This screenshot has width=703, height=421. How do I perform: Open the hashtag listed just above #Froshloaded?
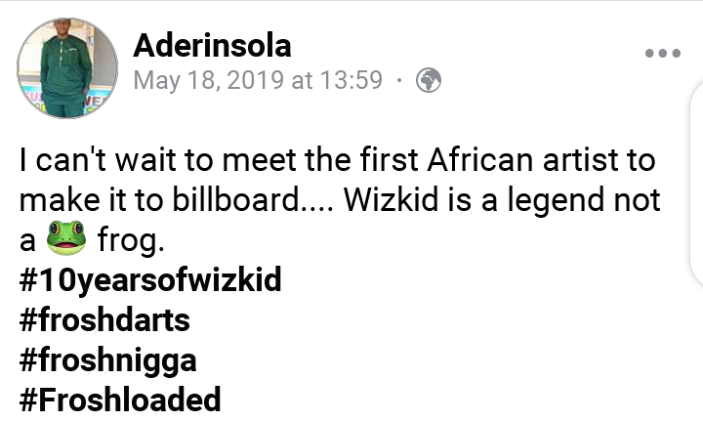pos(107,360)
